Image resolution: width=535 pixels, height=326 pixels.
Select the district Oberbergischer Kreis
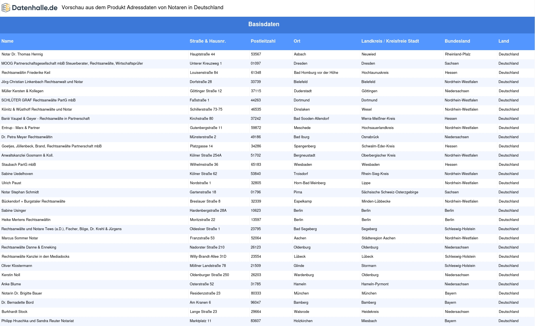click(378, 155)
